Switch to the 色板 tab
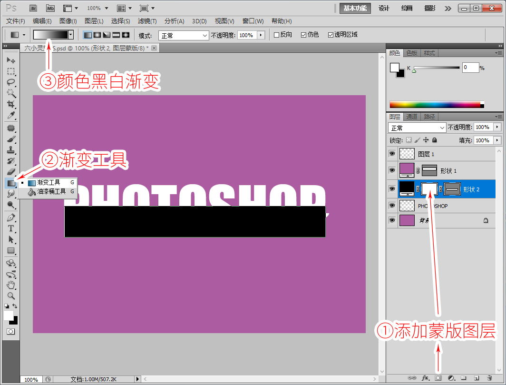 (412, 53)
